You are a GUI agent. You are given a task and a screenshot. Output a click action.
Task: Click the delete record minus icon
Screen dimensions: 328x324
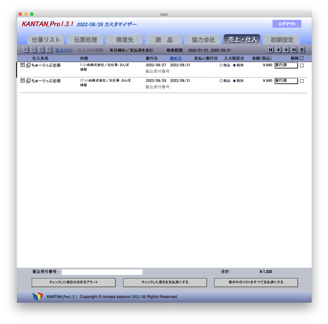tap(34, 50)
